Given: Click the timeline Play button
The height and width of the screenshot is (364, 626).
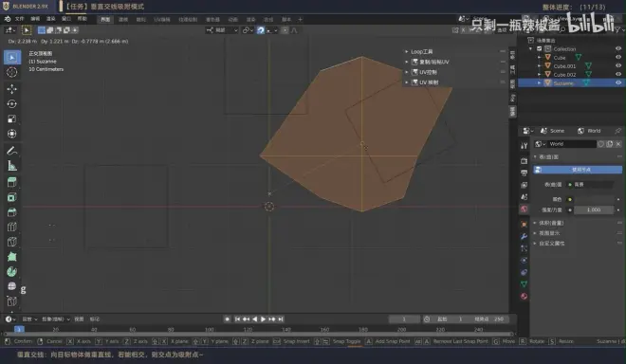Looking at the screenshot, I should coord(263,319).
